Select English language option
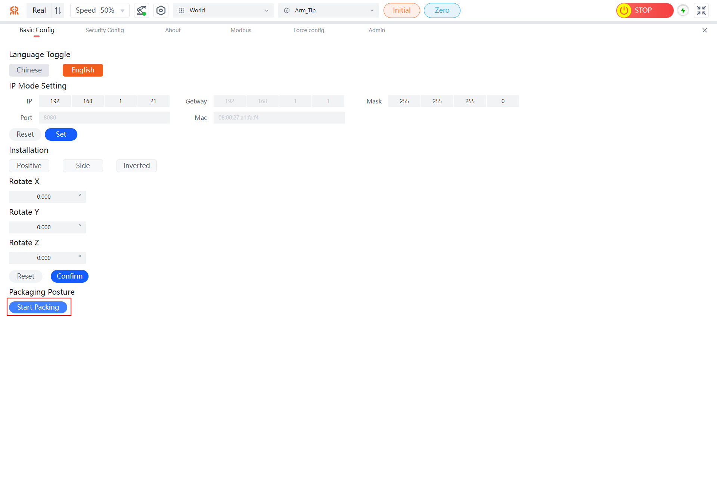 pos(83,70)
